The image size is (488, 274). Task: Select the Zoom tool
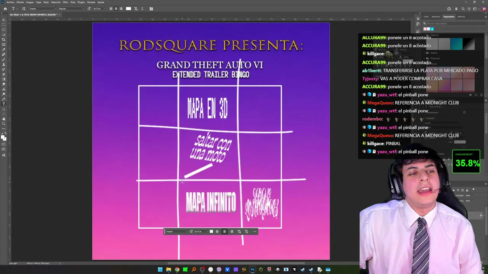(x=4, y=124)
